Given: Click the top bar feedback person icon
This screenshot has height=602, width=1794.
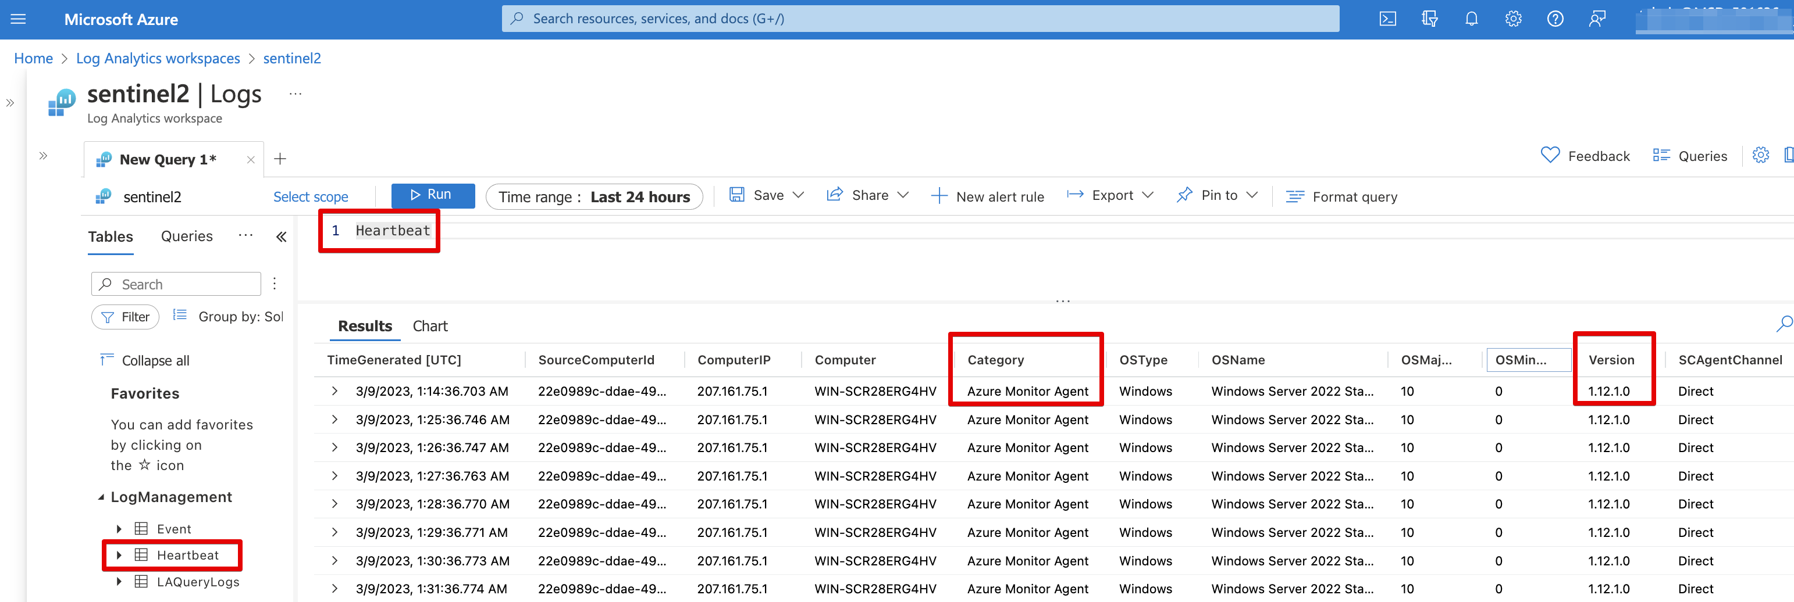Looking at the screenshot, I should 1597,19.
